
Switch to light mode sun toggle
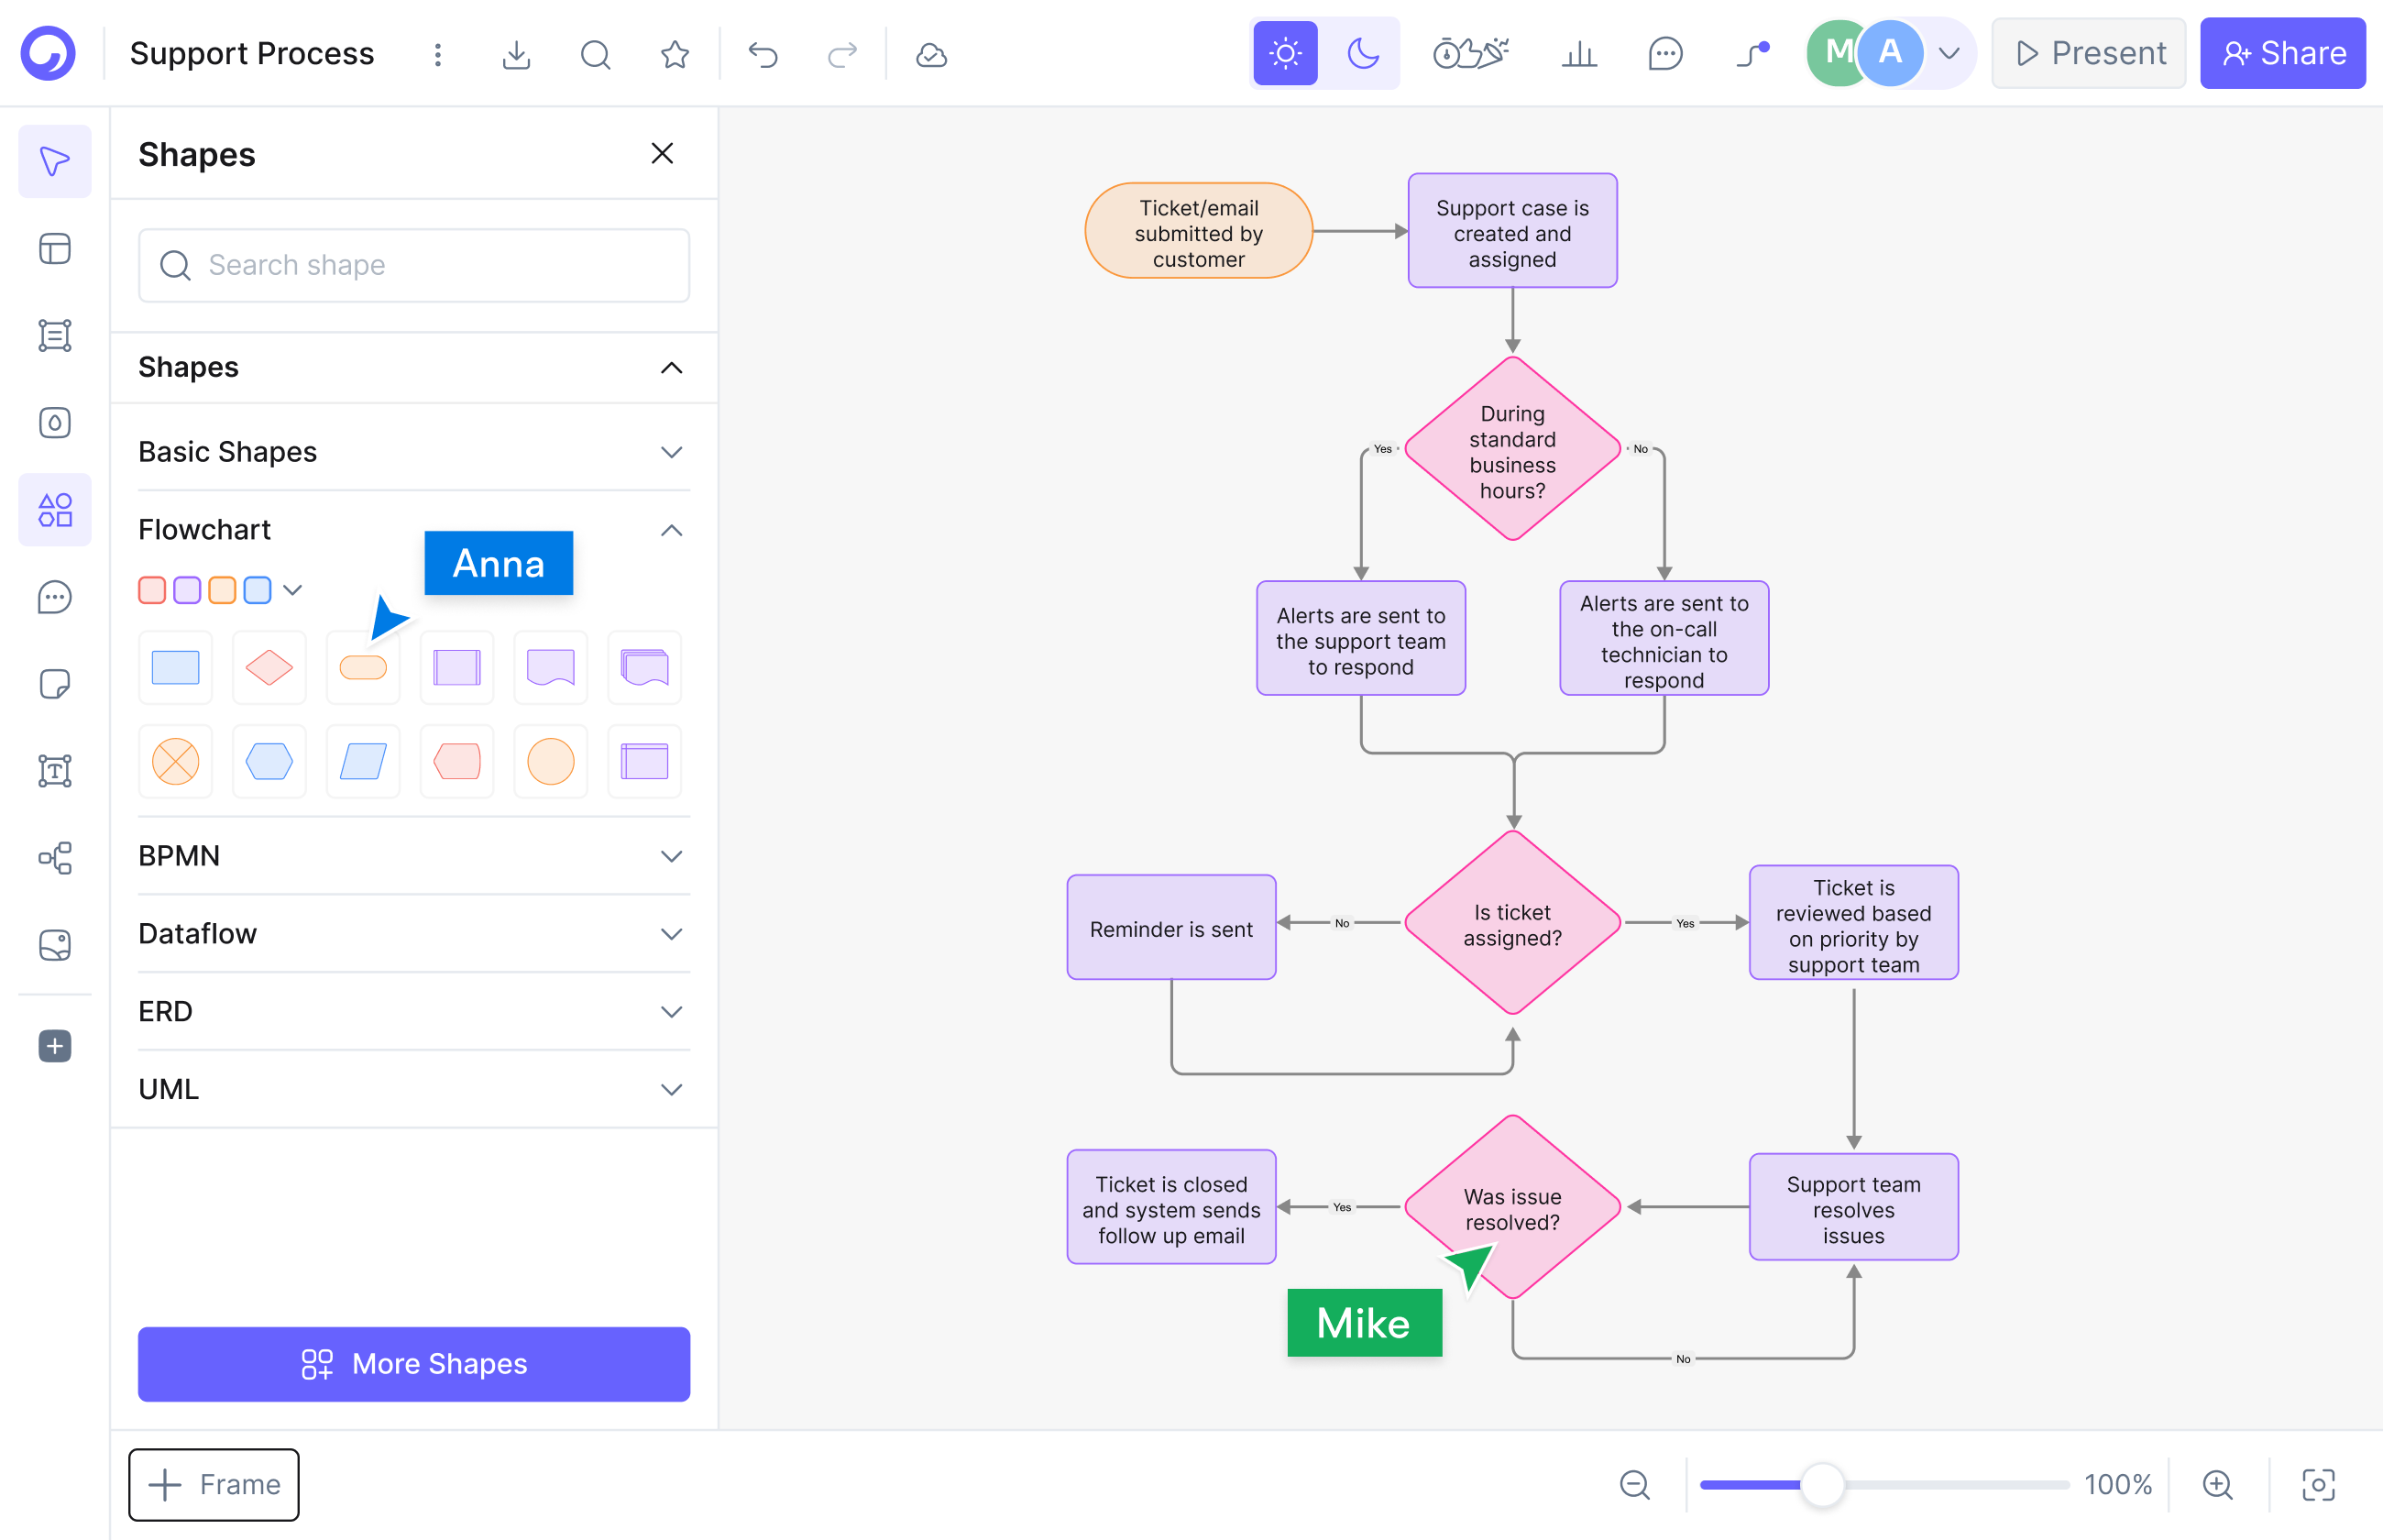pyautogui.click(x=1286, y=53)
